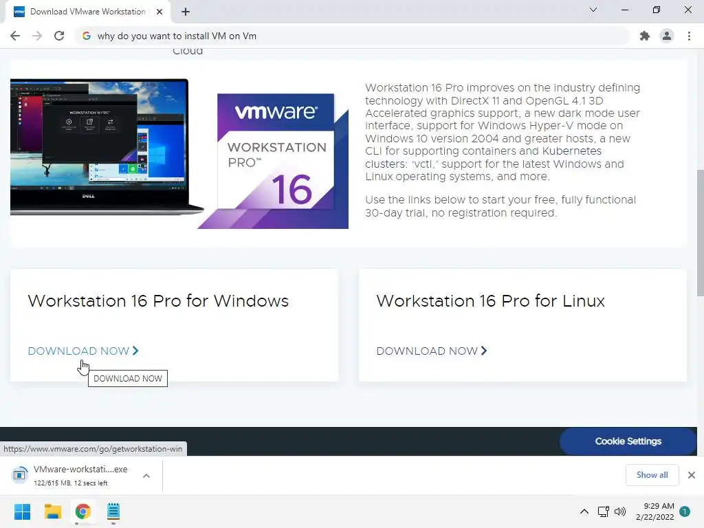Open Cookie Settings
Image resolution: width=704 pixels, height=528 pixels.
[628, 441]
